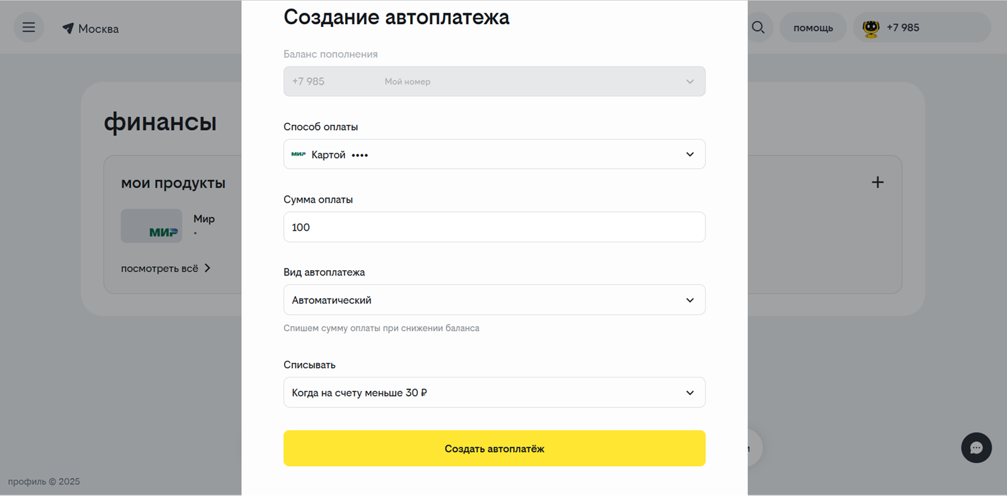Click the Мир card thumbnail

tap(151, 226)
